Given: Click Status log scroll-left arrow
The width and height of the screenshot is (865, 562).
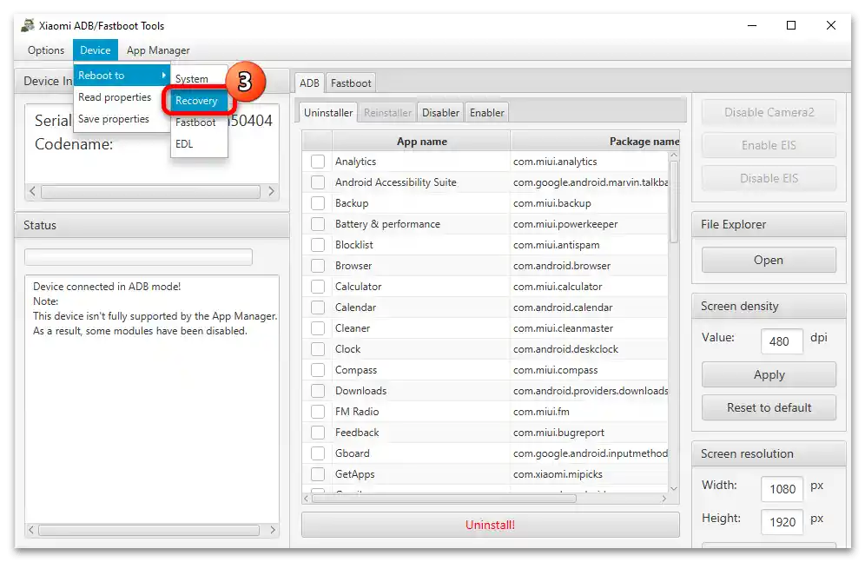Looking at the screenshot, I should (31, 530).
